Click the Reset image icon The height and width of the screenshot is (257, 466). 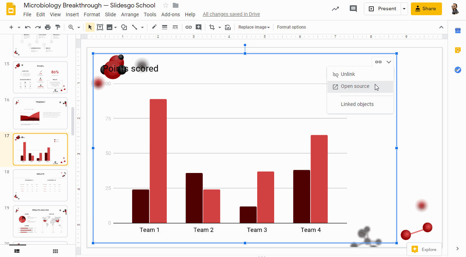228,27
